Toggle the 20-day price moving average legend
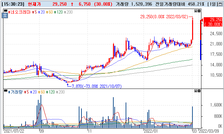 pyautogui.click(x=42, y=12)
